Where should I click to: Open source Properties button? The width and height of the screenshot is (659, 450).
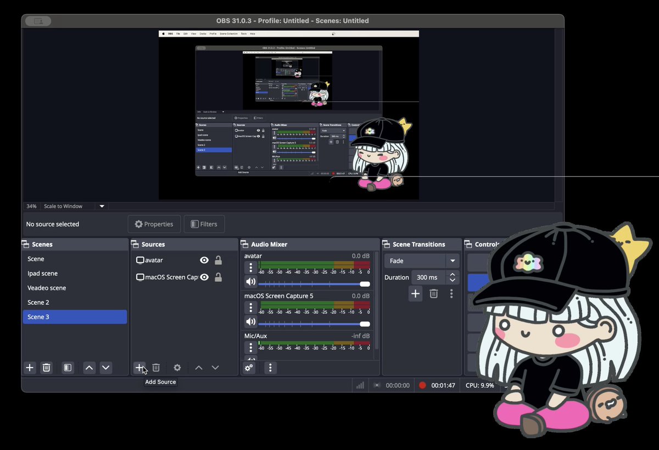pos(154,224)
